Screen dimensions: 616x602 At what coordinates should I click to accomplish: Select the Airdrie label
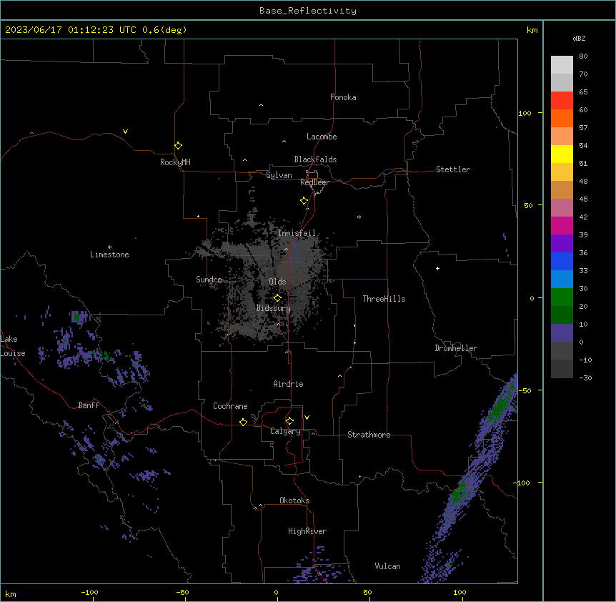pos(288,384)
